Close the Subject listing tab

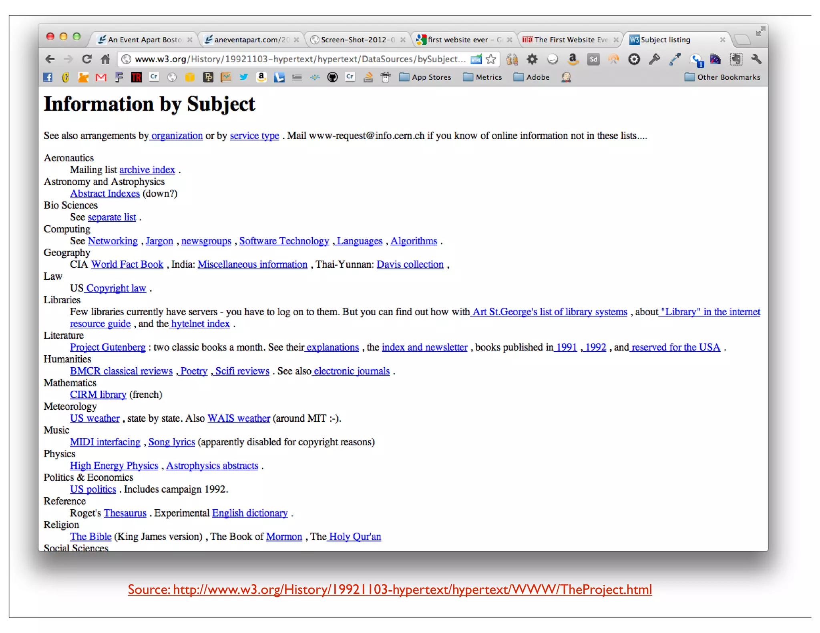click(x=722, y=40)
